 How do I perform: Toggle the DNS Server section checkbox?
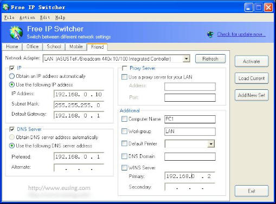point(12,129)
